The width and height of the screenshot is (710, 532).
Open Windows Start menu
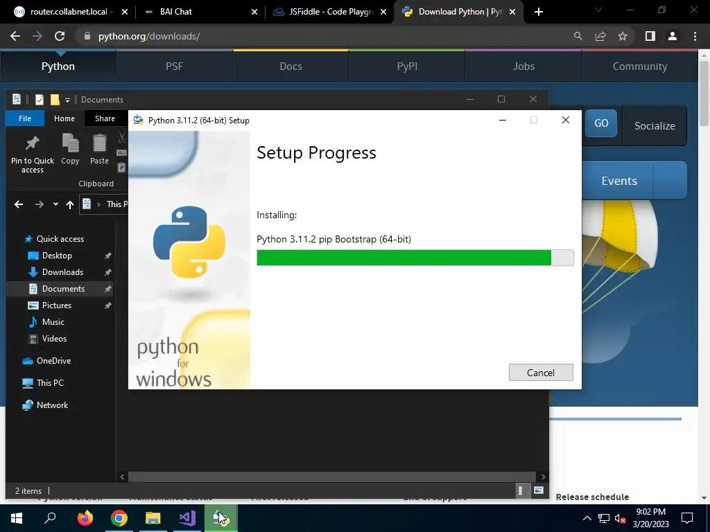point(17,518)
